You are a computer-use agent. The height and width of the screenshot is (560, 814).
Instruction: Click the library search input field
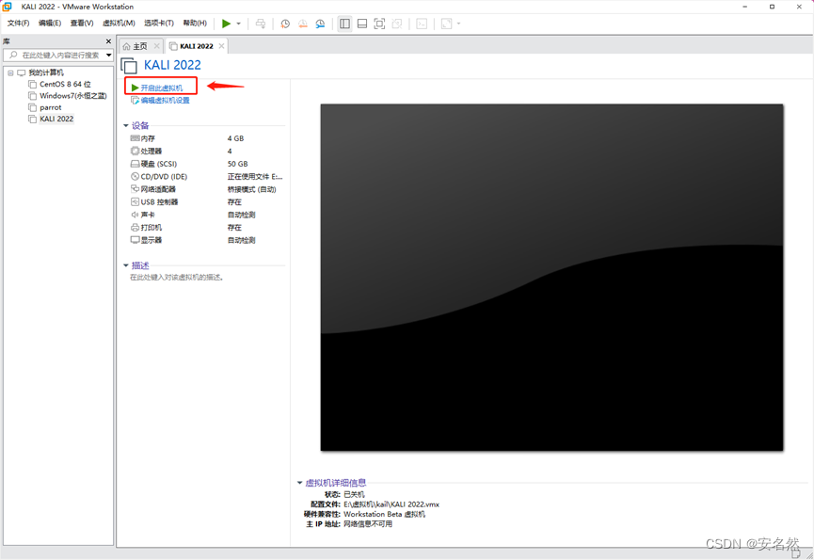55,55
